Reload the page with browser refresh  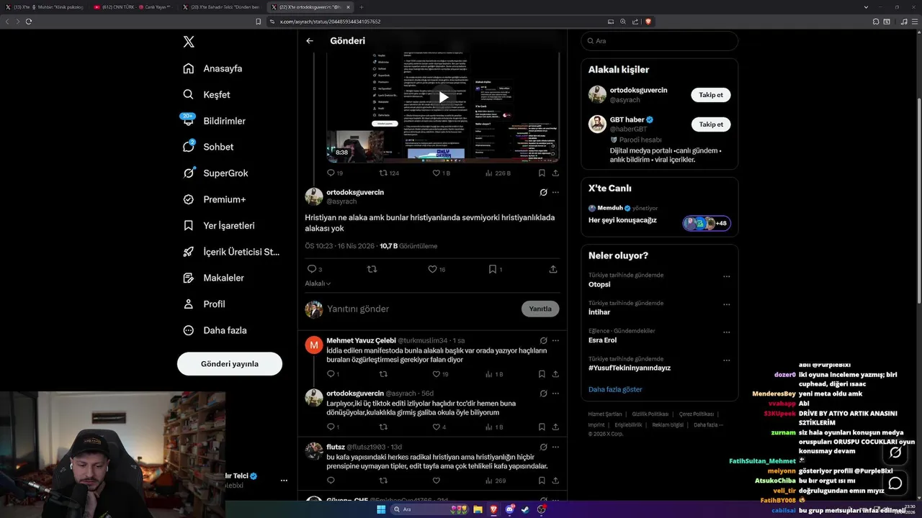(x=29, y=22)
